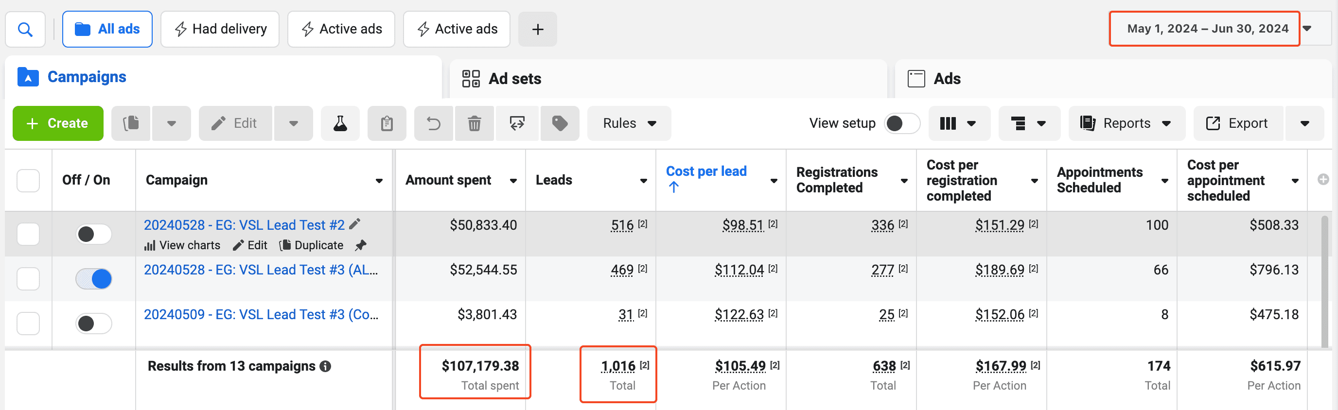Click the vertical table scrollbar
The image size is (1338, 410).
click(1324, 282)
